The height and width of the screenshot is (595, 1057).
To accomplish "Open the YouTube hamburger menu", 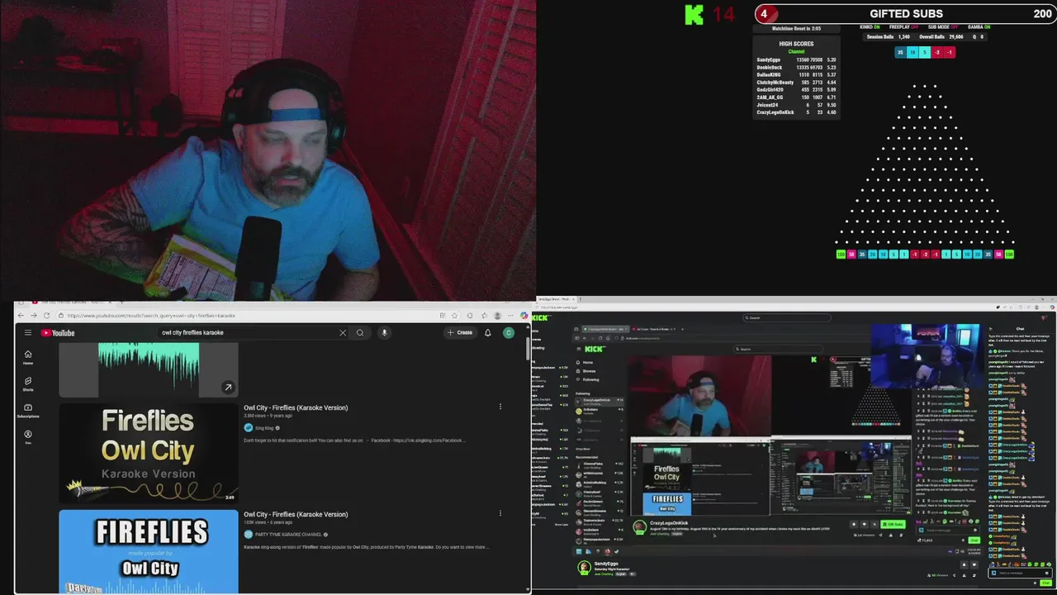I will pos(27,333).
